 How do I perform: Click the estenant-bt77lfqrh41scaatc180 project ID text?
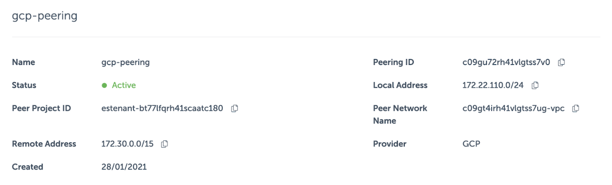tap(162, 108)
